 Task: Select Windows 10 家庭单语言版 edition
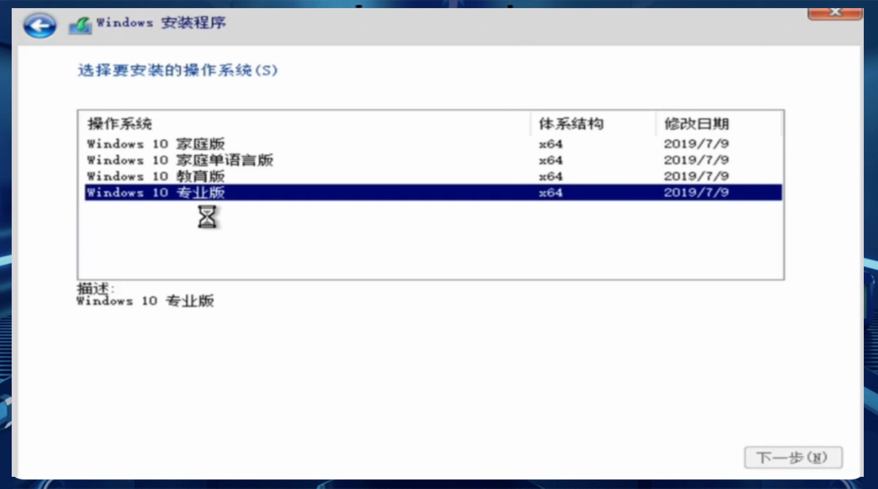pyautogui.click(x=179, y=160)
